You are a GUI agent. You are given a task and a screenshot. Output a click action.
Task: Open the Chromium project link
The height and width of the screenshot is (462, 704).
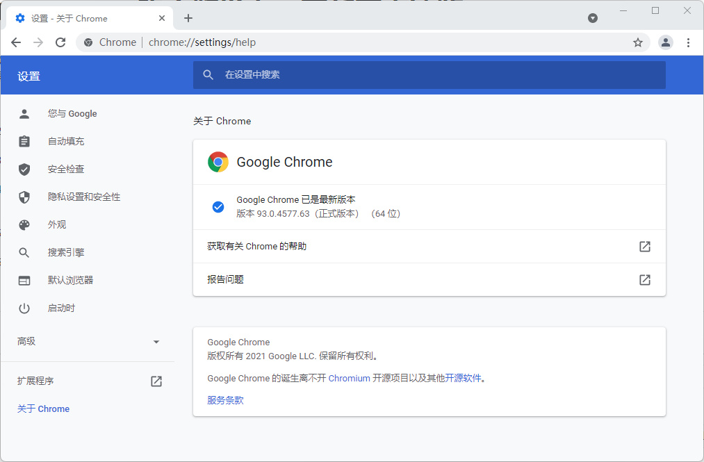[x=350, y=378]
